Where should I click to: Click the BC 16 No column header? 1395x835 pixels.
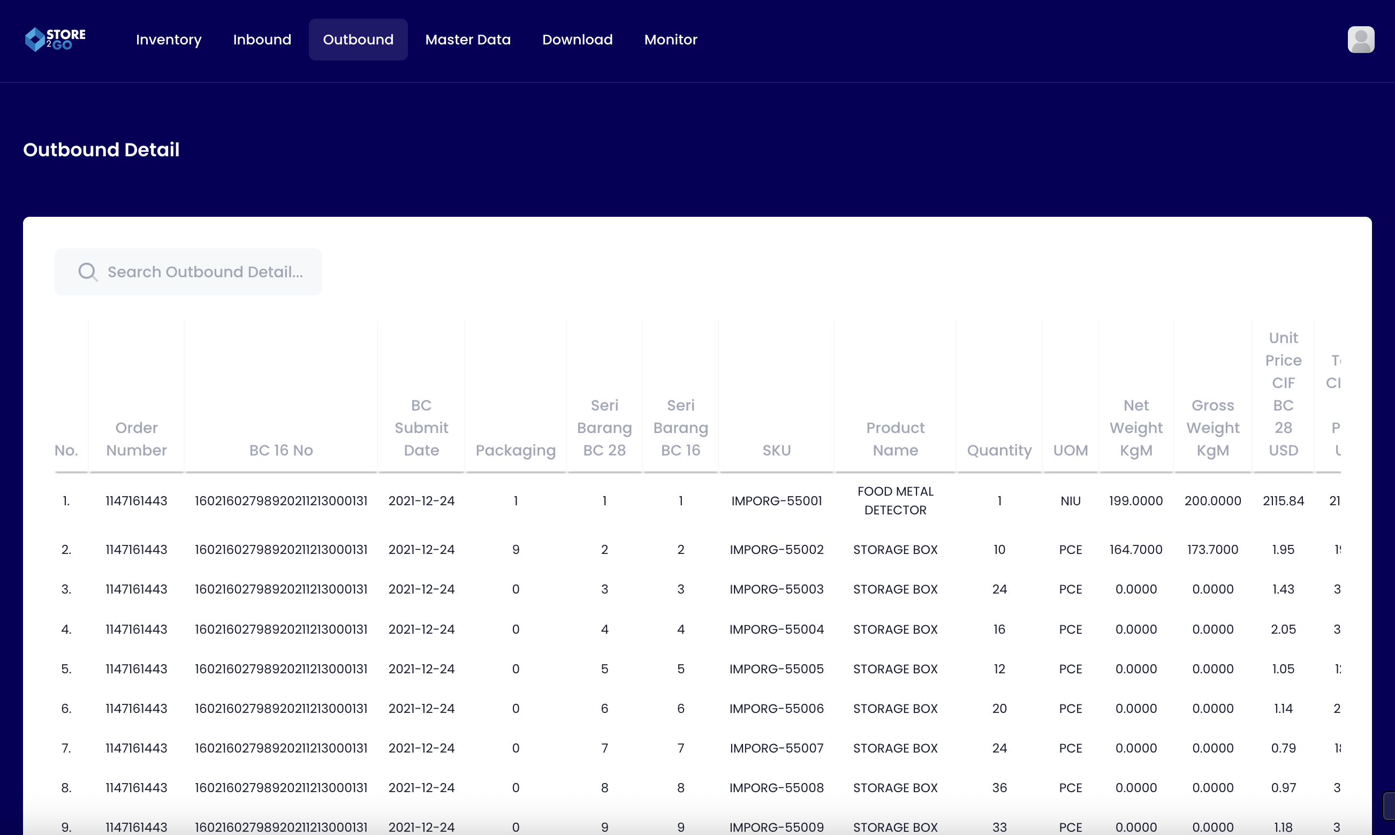pos(281,450)
